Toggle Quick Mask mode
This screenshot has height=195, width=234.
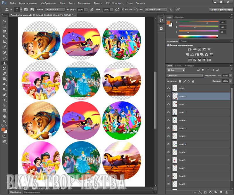pos(4,136)
